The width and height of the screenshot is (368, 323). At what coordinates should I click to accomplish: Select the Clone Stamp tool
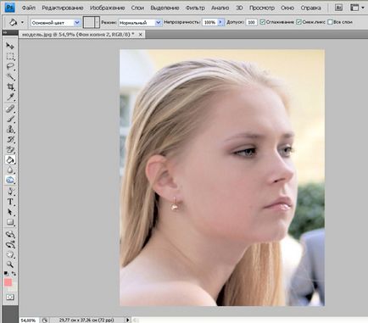(10, 130)
